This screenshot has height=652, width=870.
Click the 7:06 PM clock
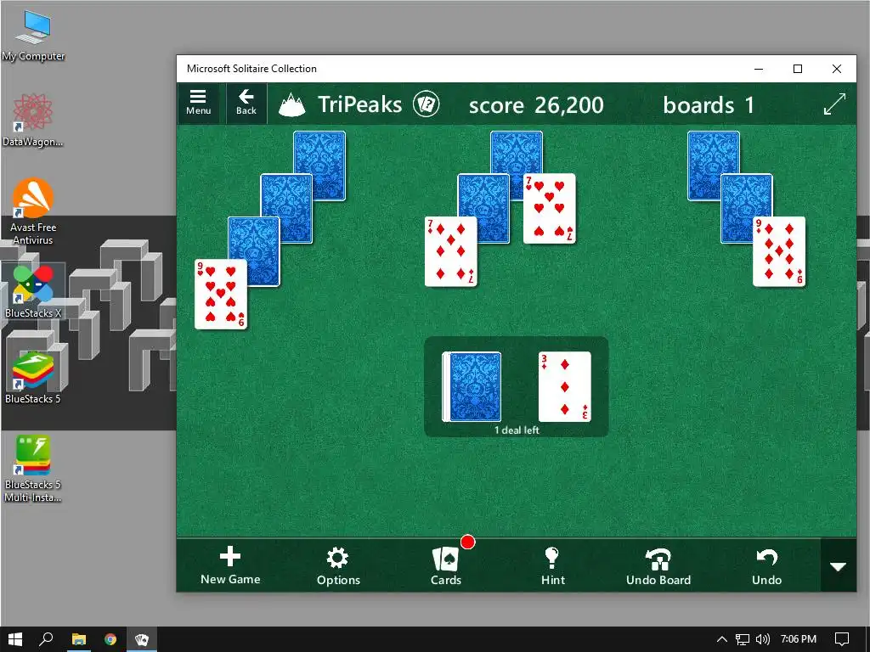tap(799, 639)
